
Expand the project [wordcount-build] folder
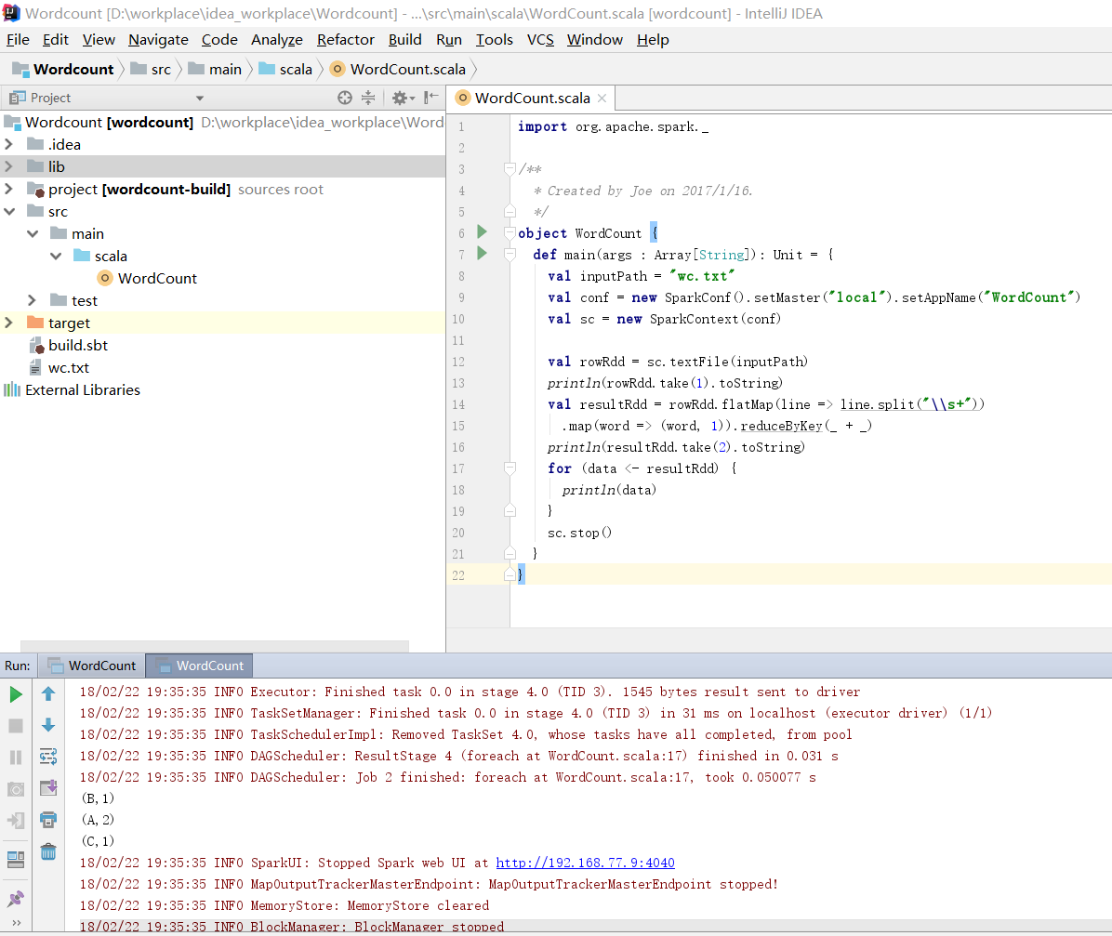pos(9,189)
